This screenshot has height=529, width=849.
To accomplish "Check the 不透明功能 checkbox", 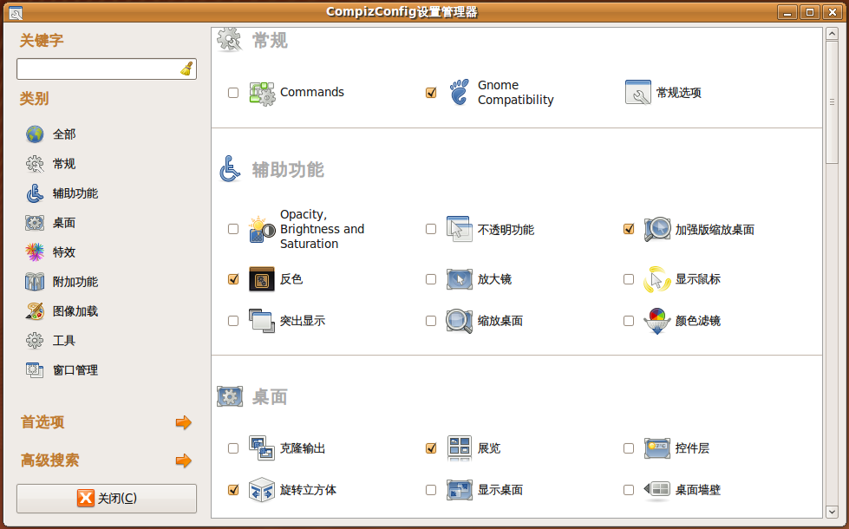I will click(x=431, y=229).
